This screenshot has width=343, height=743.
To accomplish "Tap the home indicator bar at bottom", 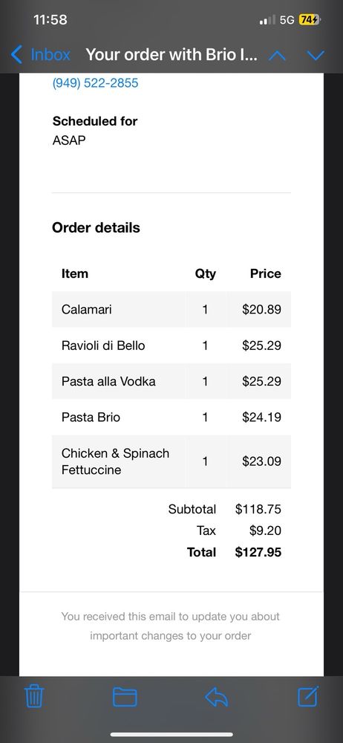I will [171, 735].
